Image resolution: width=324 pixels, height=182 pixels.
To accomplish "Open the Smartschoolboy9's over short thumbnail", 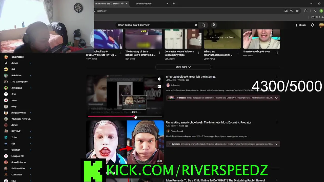I will (x=261, y=39).
